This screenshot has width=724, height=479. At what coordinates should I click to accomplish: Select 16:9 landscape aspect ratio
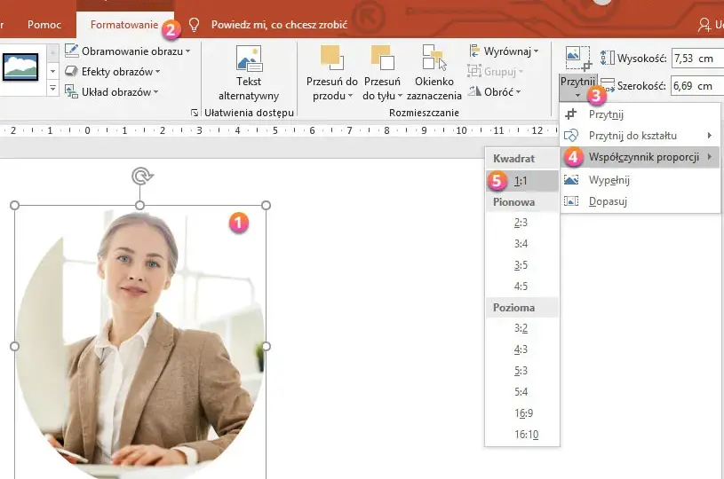522,413
